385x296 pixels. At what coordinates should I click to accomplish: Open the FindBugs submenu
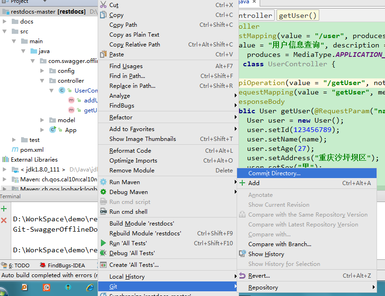pos(168,105)
